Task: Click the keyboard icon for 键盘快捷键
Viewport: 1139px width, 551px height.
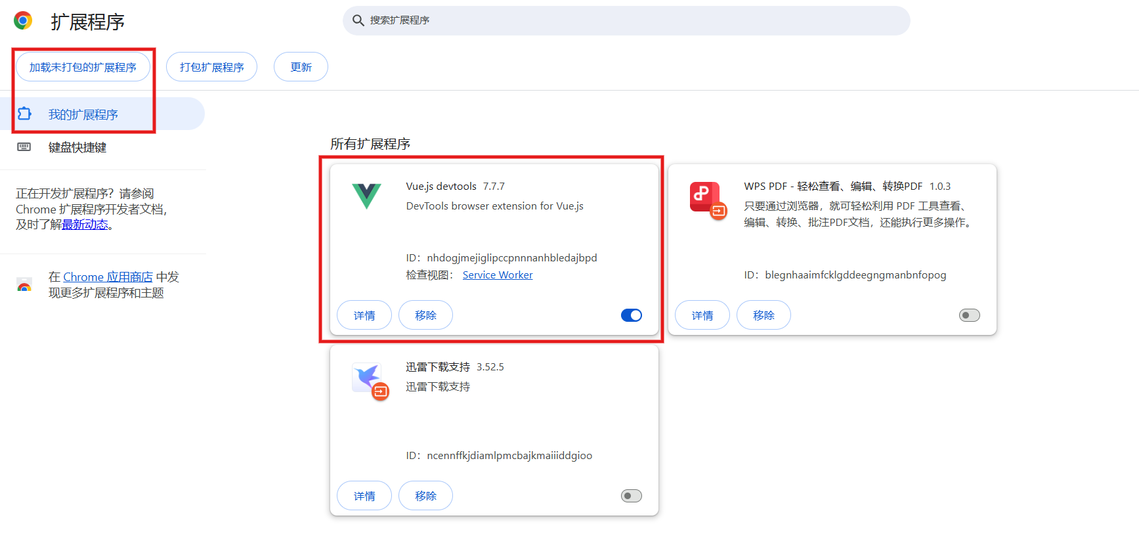Action: pos(24,147)
